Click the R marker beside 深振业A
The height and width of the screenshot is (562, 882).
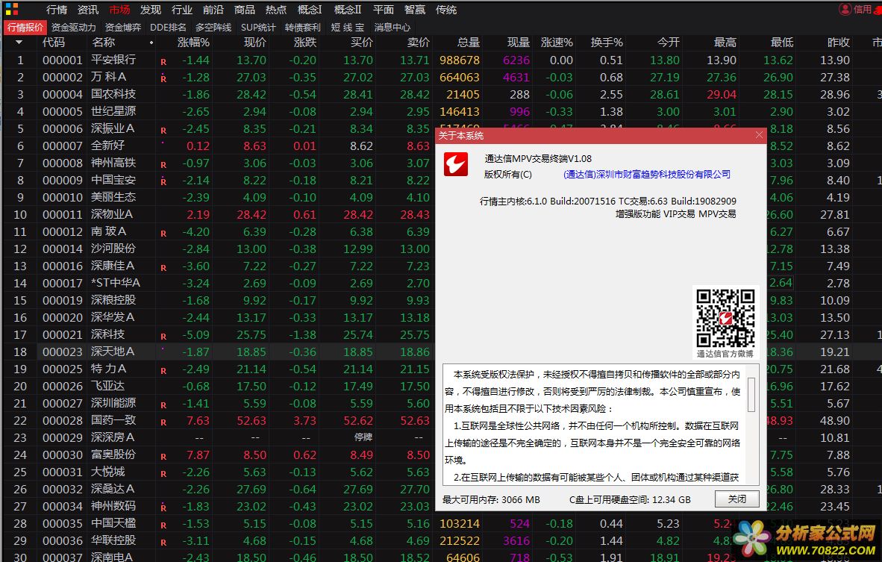[163, 131]
